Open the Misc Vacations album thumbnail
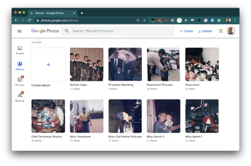The height and width of the screenshot is (166, 251). pos(87,116)
